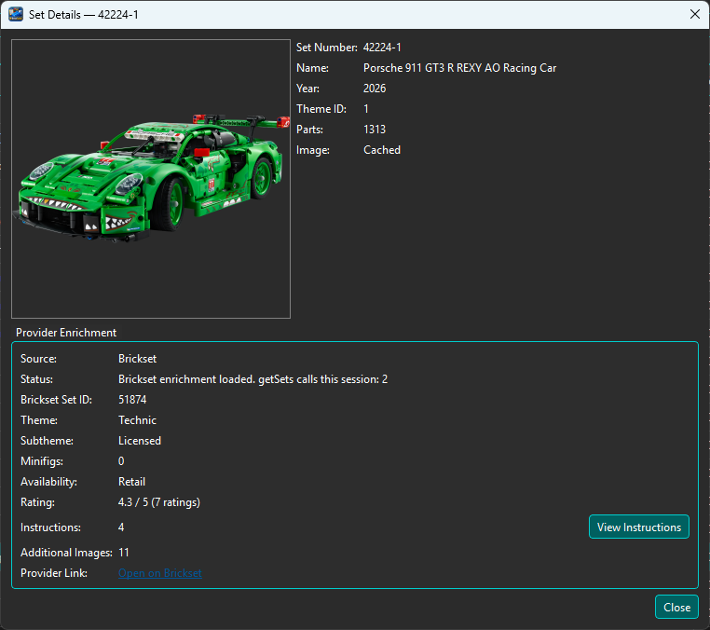Click the Close button at bottom
This screenshot has height=630, width=710.
coord(676,607)
